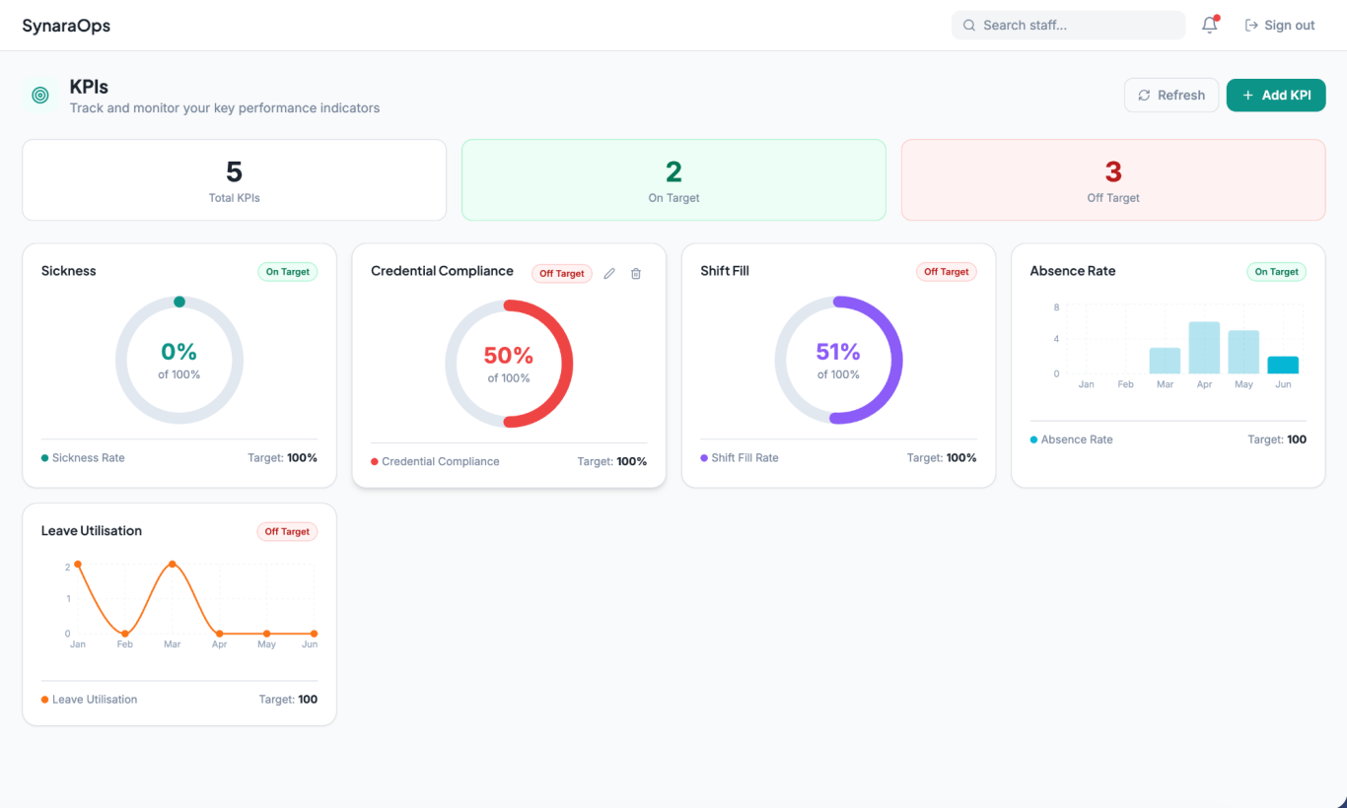Select the Total KPIs summary card

(235, 179)
